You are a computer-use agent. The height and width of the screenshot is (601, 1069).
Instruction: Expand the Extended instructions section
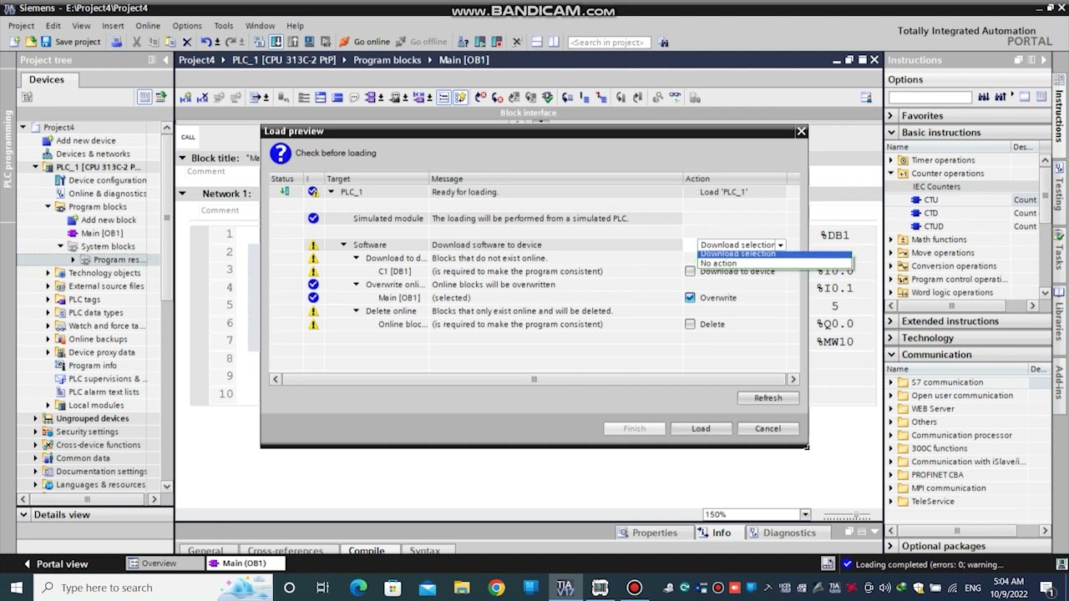[x=890, y=321]
